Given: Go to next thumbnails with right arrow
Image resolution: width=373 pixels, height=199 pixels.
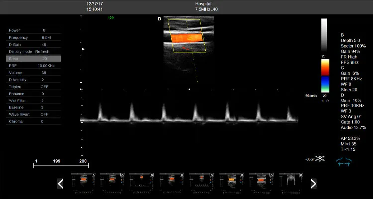Looking at the screenshot, I should [314, 184].
